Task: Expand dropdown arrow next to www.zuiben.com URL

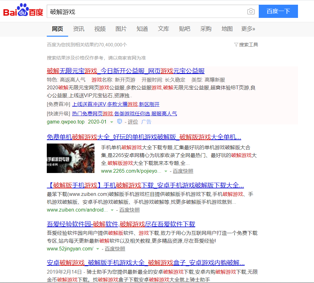Action: (x=112, y=210)
